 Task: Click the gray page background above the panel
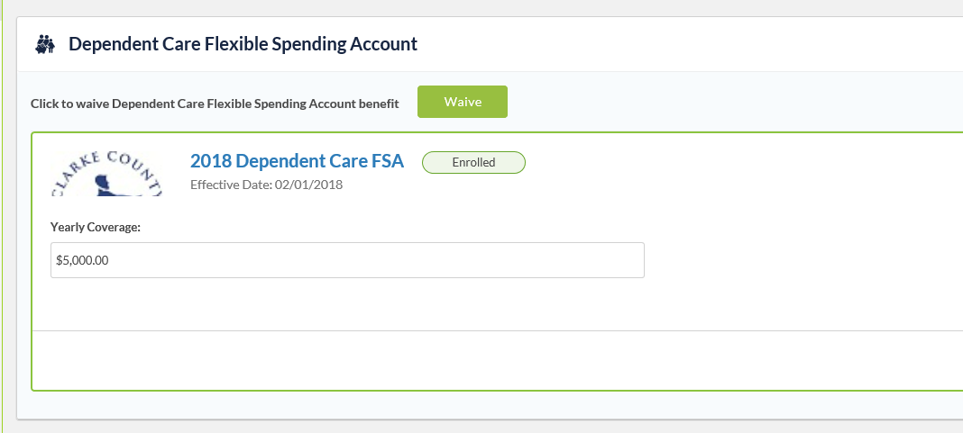click(481, 8)
